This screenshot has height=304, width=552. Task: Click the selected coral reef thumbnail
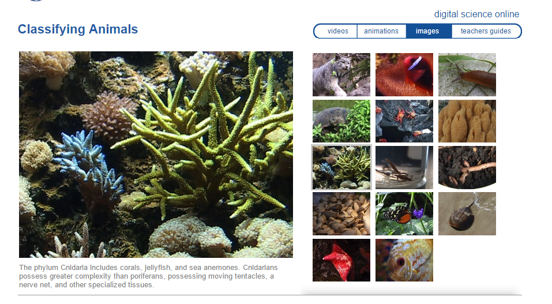tap(341, 168)
